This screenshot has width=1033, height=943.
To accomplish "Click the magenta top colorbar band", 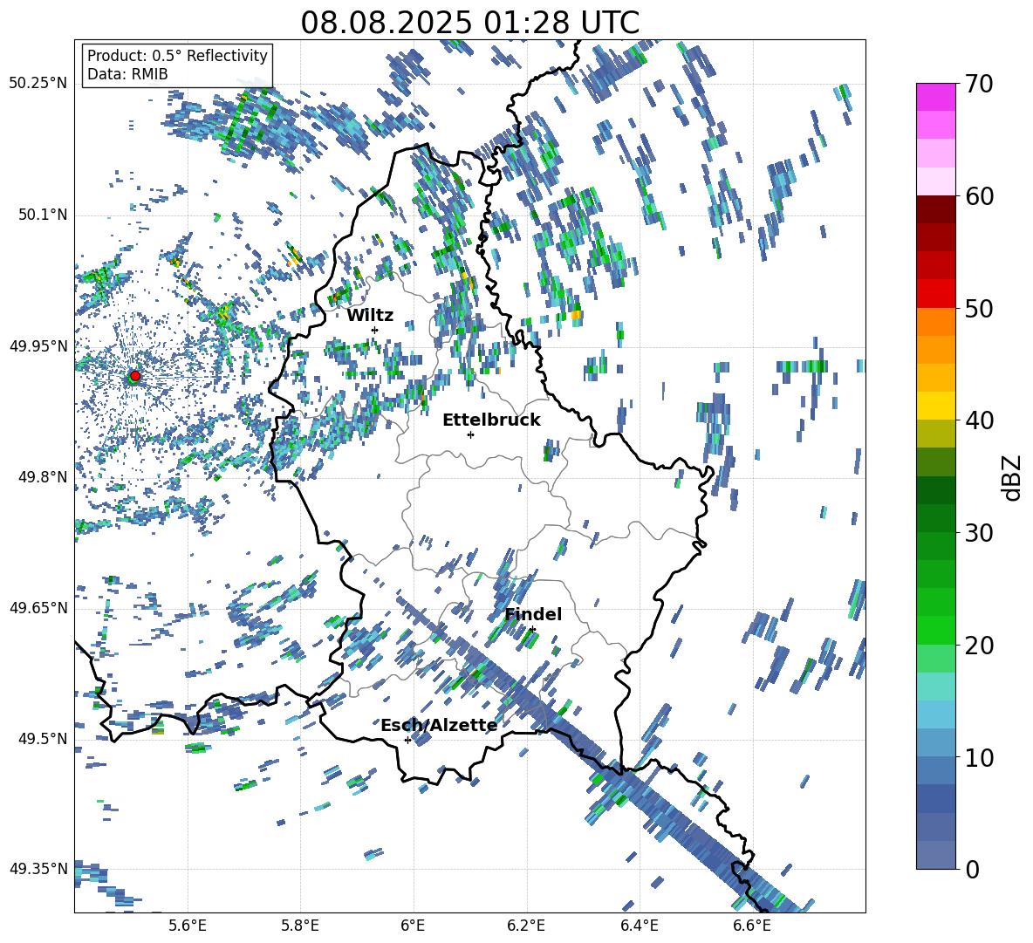I will [x=935, y=97].
